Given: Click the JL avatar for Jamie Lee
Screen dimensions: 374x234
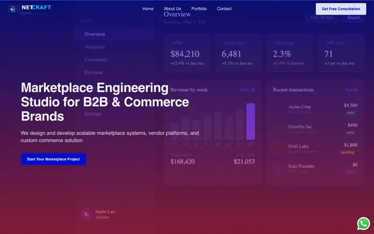Looking at the screenshot, I should (86, 214).
